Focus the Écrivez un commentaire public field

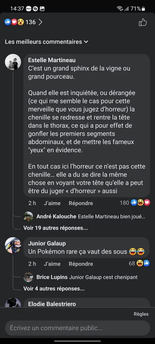(77, 328)
